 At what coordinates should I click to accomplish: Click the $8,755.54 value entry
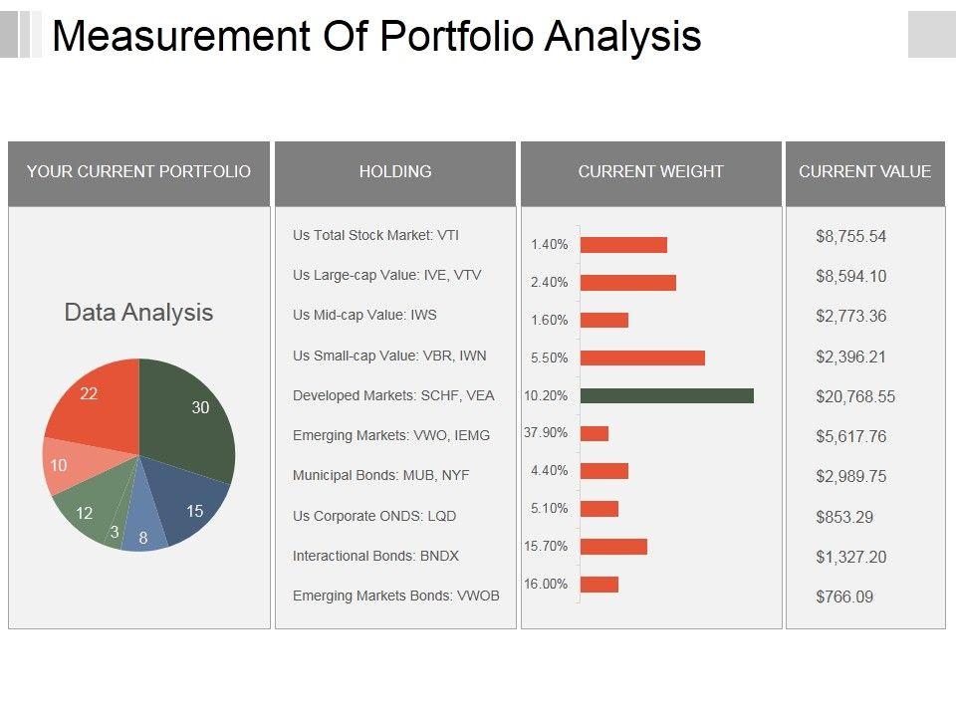click(x=850, y=237)
